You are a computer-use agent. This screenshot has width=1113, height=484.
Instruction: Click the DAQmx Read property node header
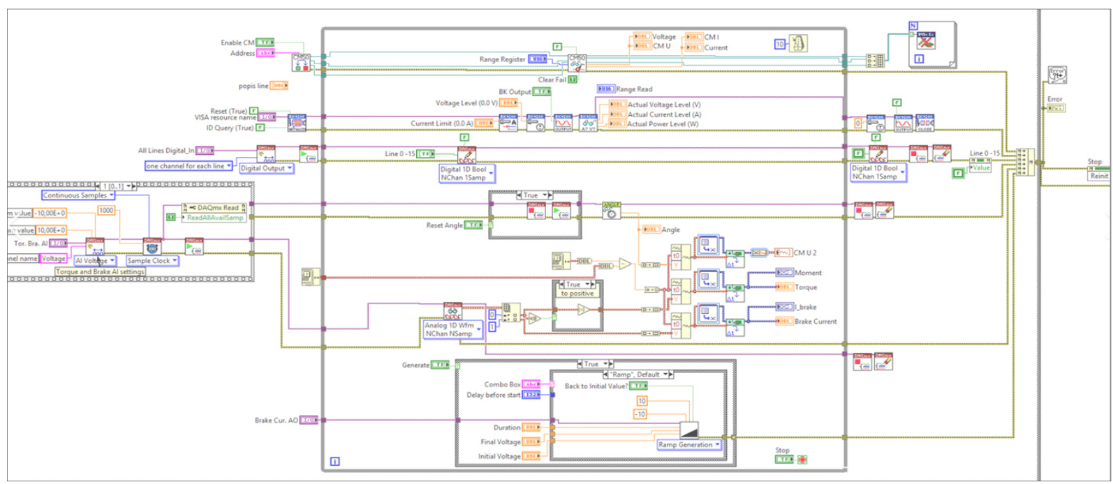[x=214, y=207]
